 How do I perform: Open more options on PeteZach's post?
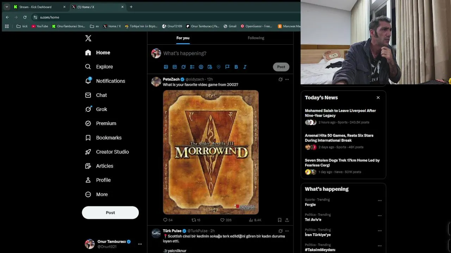(x=287, y=79)
